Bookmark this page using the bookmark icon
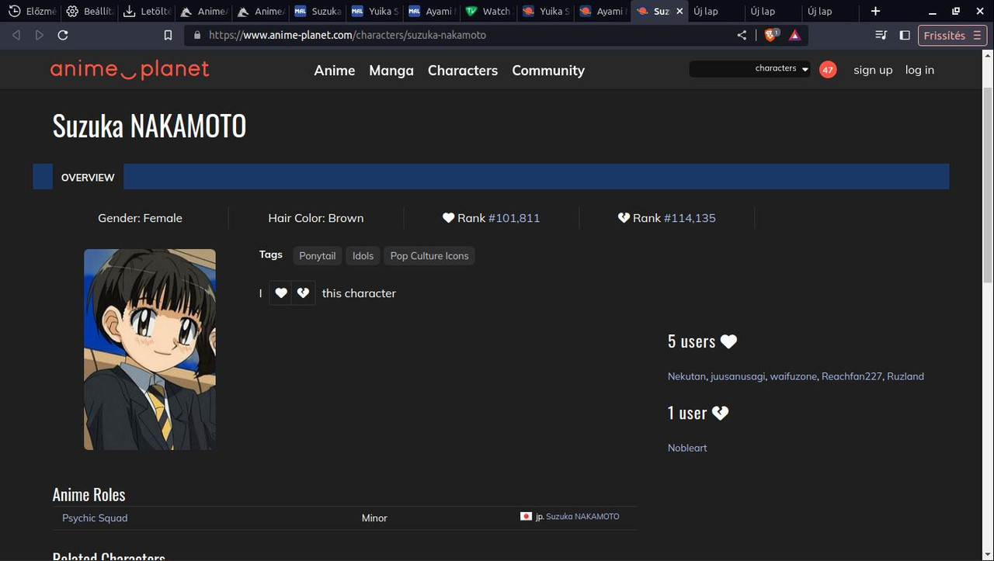This screenshot has height=561, width=994. 168,35
